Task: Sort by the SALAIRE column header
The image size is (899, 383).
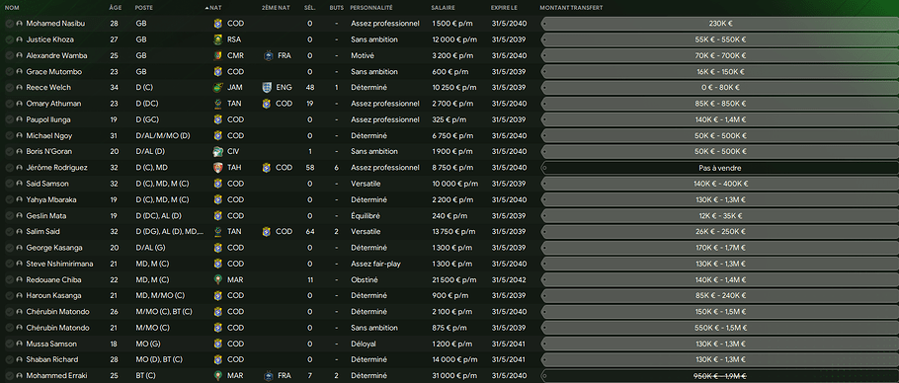Action: click(444, 8)
